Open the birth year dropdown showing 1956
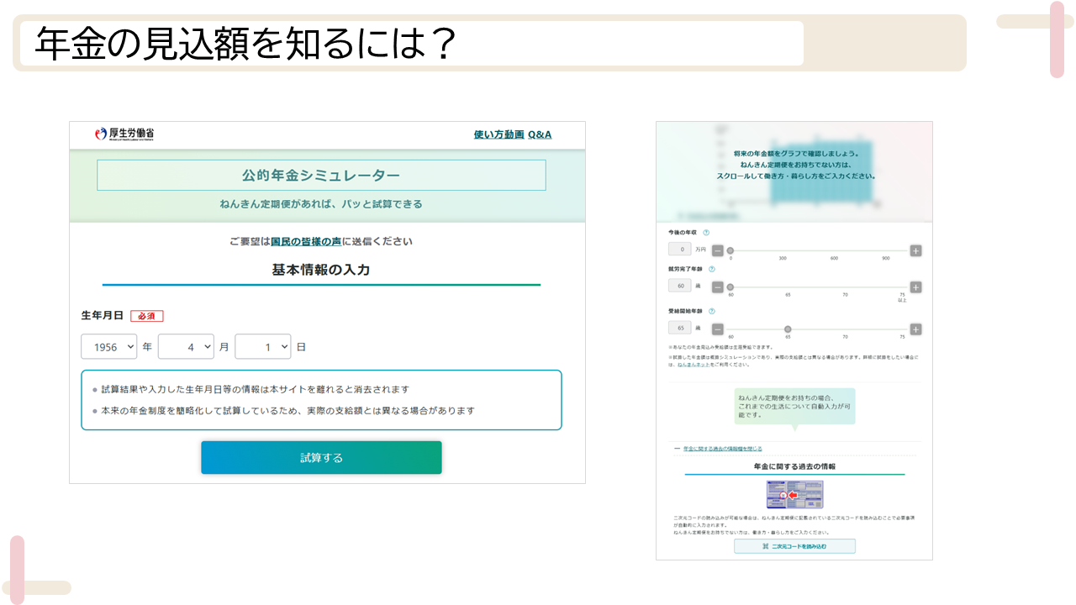The image size is (1076, 605). click(109, 346)
